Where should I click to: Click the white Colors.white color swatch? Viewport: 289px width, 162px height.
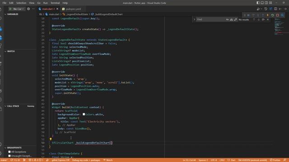point(84,114)
